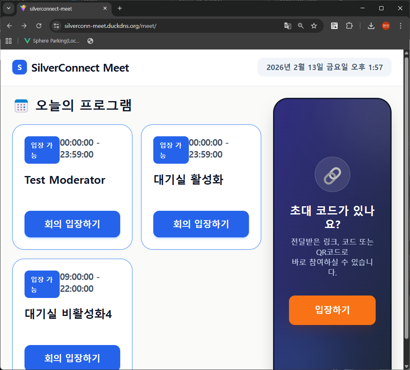The height and width of the screenshot is (370, 410).
Task: Click the address bar URL field
Action: point(164,26)
